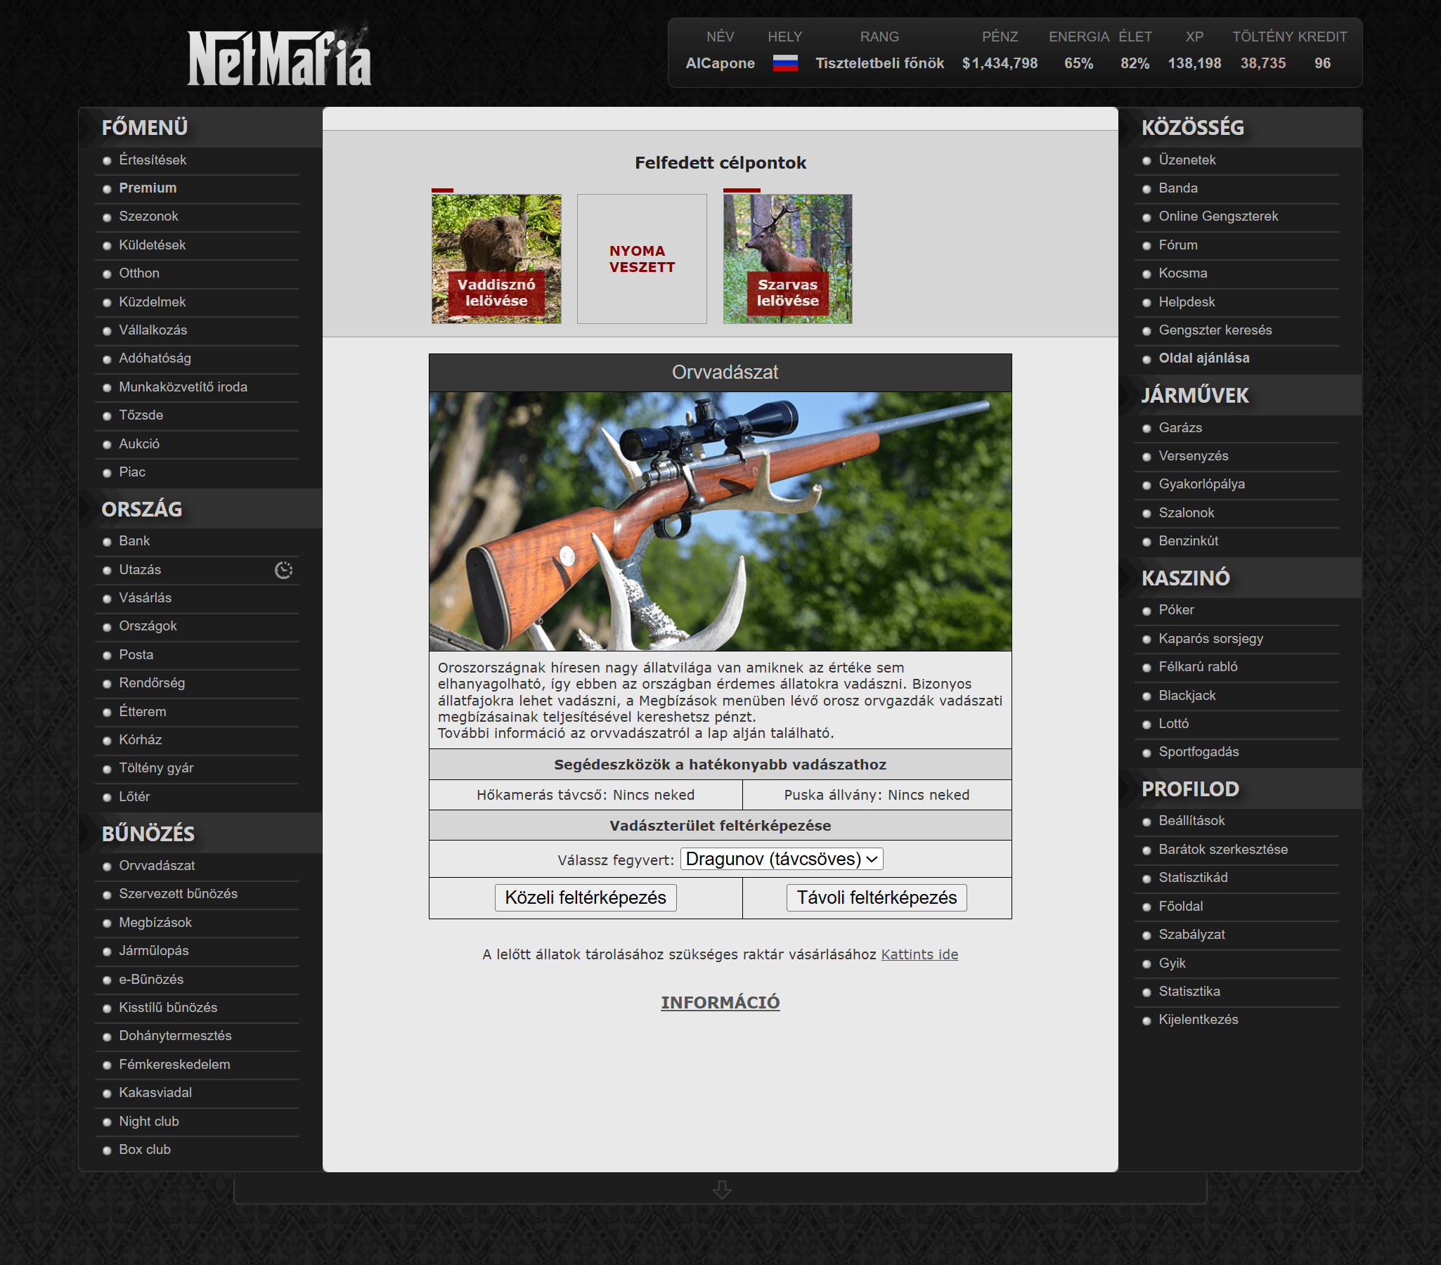The height and width of the screenshot is (1265, 1441).
Task: Go to Premium in the main menu
Action: point(148,188)
